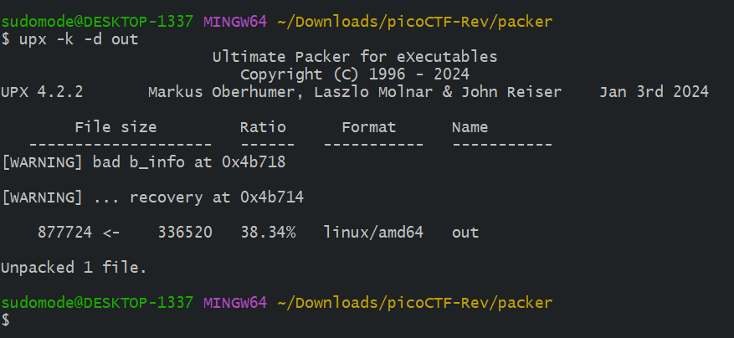Click the author name "Markus Oberhumer"

coord(222,92)
